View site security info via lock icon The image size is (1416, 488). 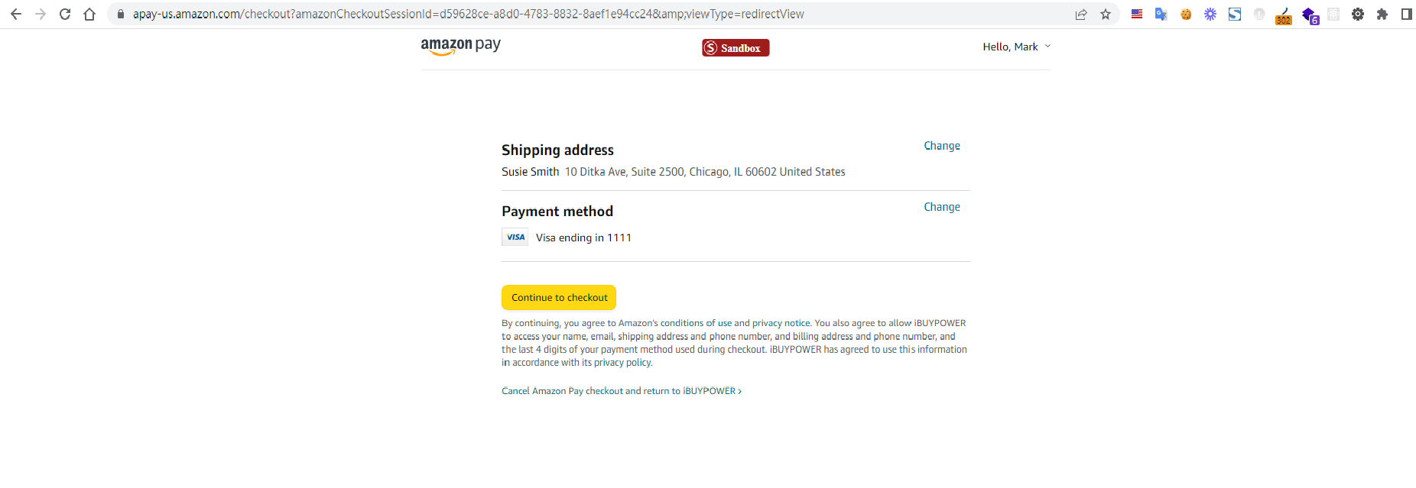tap(121, 15)
